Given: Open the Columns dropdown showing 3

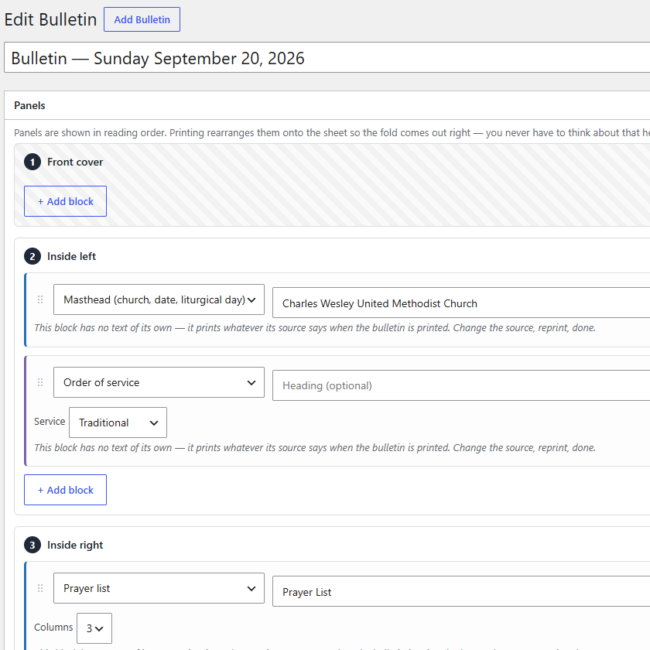Looking at the screenshot, I should [94, 628].
